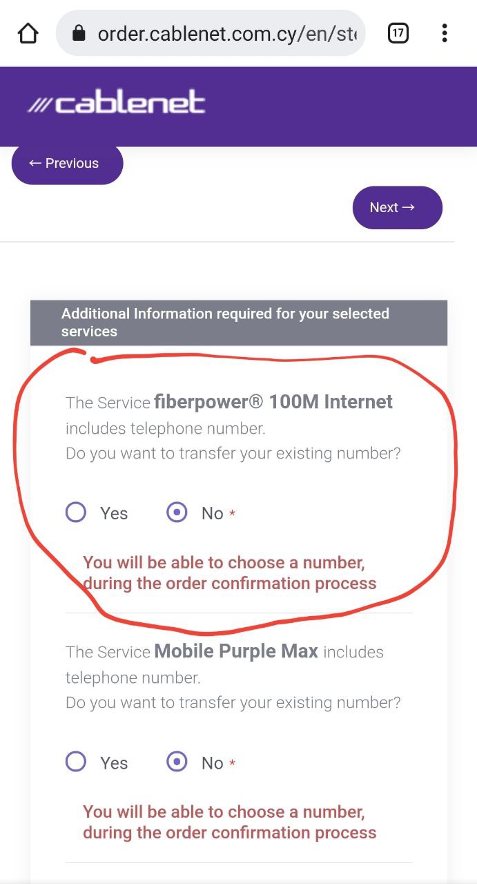477x884 pixels.
Task: Select No radio for fiberpower 100M Internet
Action: pyautogui.click(x=177, y=512)
